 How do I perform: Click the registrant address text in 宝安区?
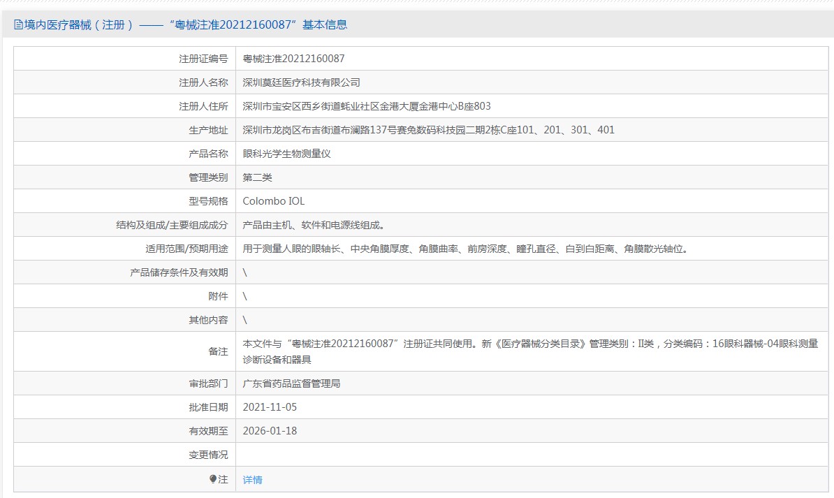coord(366,106)
